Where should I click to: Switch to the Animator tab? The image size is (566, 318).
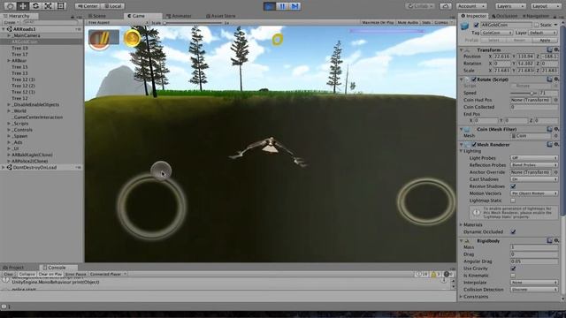(x=179, y=16)
